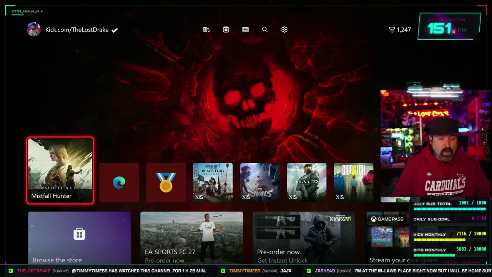Click the SYSTEM_OVERLAY_V4.0 label
492x277 pixels.
click(x=27, y=12)
